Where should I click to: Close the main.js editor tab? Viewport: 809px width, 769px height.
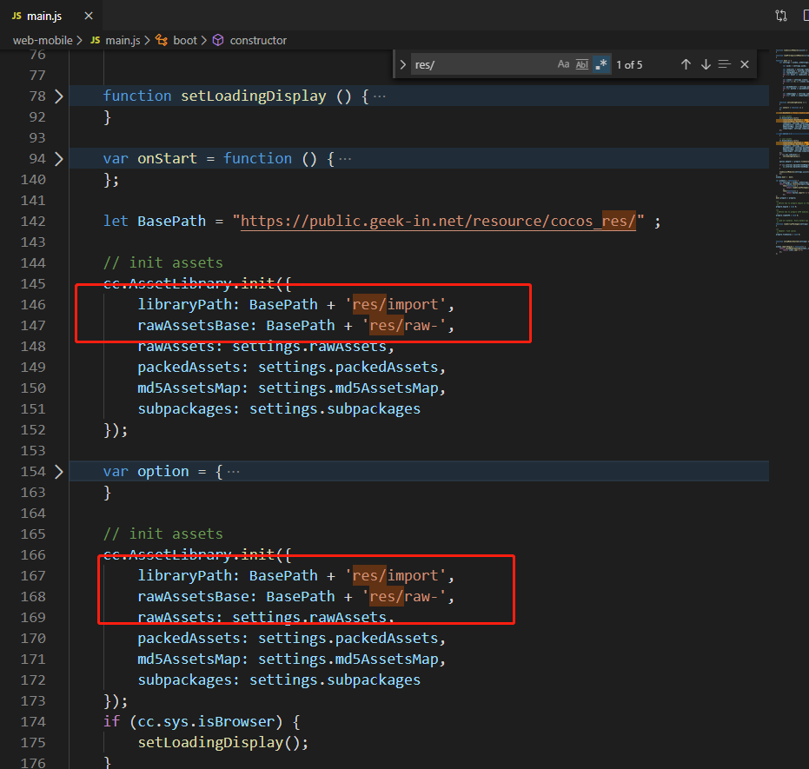89,16
